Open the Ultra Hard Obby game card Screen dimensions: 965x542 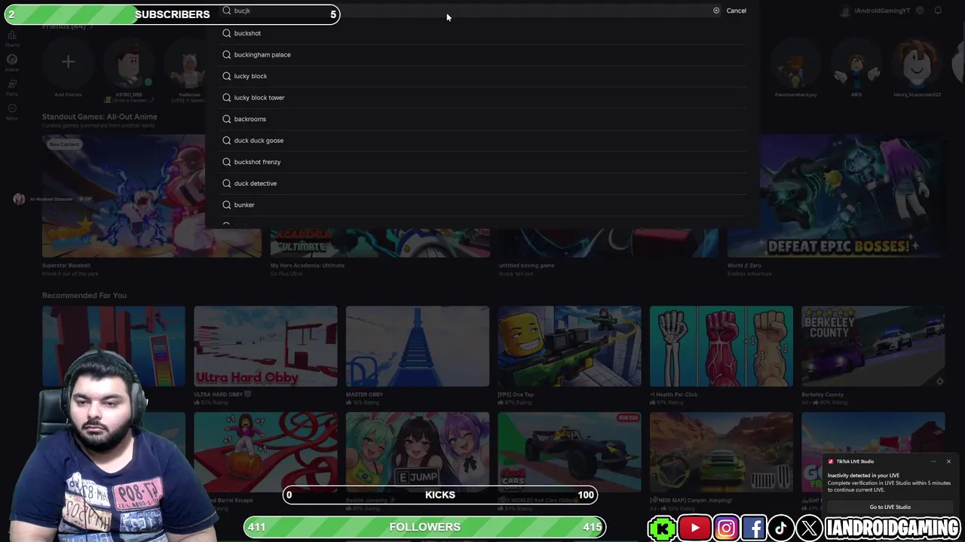point(265,346)
